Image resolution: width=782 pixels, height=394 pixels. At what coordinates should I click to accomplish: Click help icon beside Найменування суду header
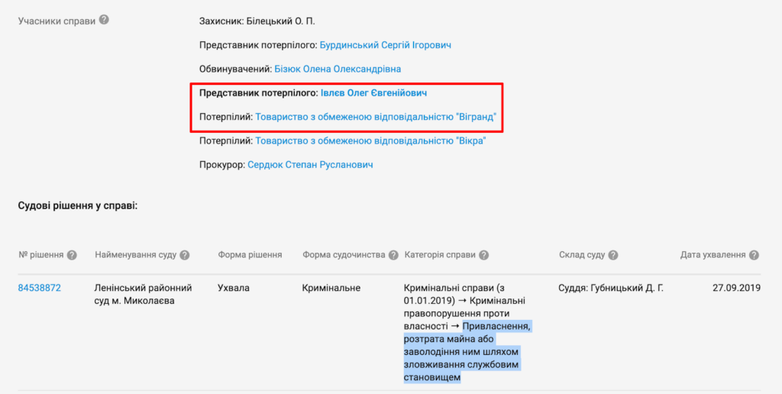click(x=184, y=255)
